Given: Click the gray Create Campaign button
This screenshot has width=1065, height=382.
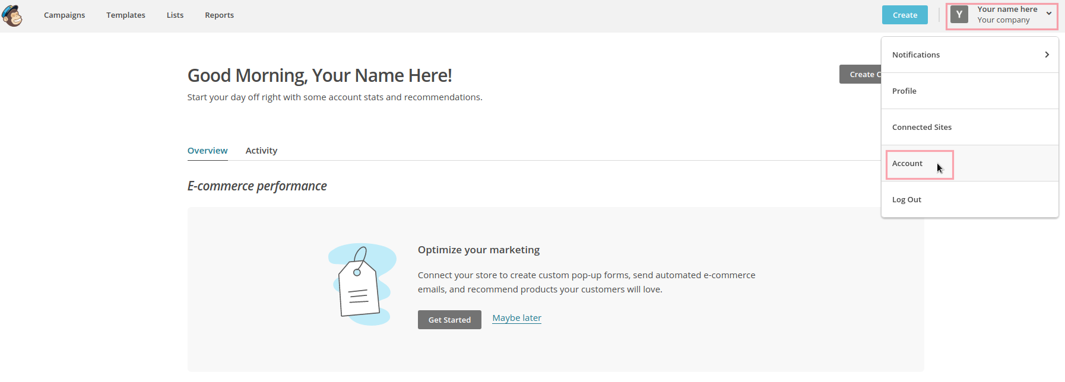Looking at the screenshot, I should [860, 74].
